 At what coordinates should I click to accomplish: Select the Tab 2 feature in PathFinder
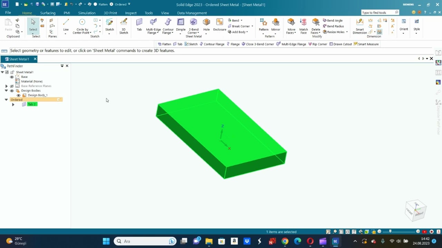32,104
